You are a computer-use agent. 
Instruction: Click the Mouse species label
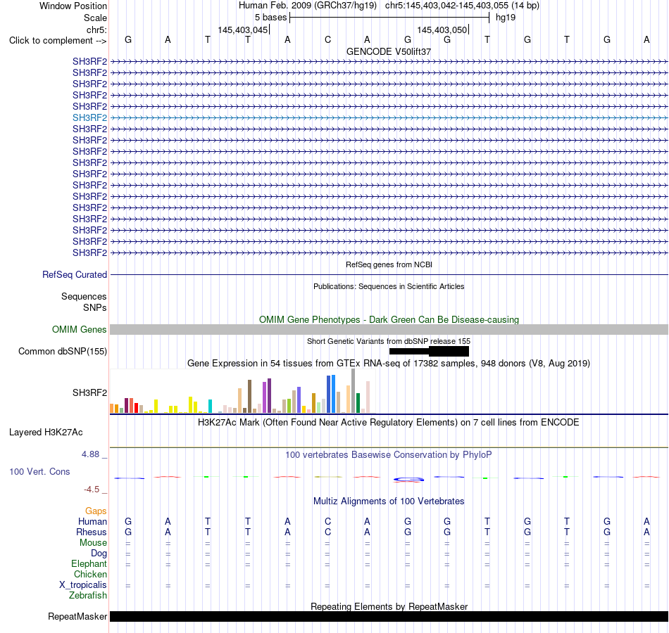tap(93, 543)
